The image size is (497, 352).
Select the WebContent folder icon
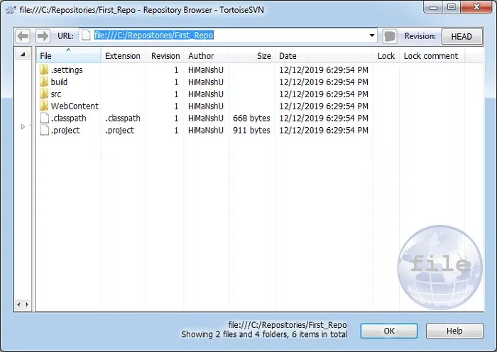(x=44, y=106)
